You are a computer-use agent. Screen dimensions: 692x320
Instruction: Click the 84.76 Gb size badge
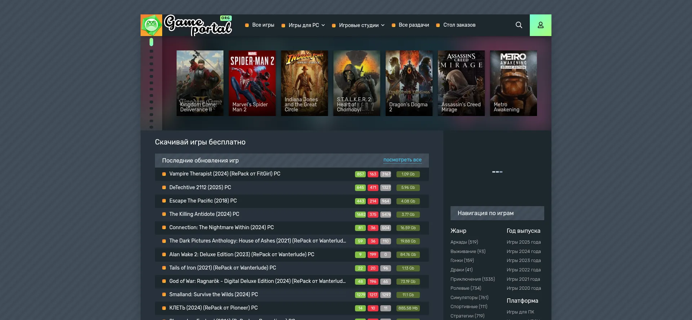pyautogui.click(x=408, y=254)
